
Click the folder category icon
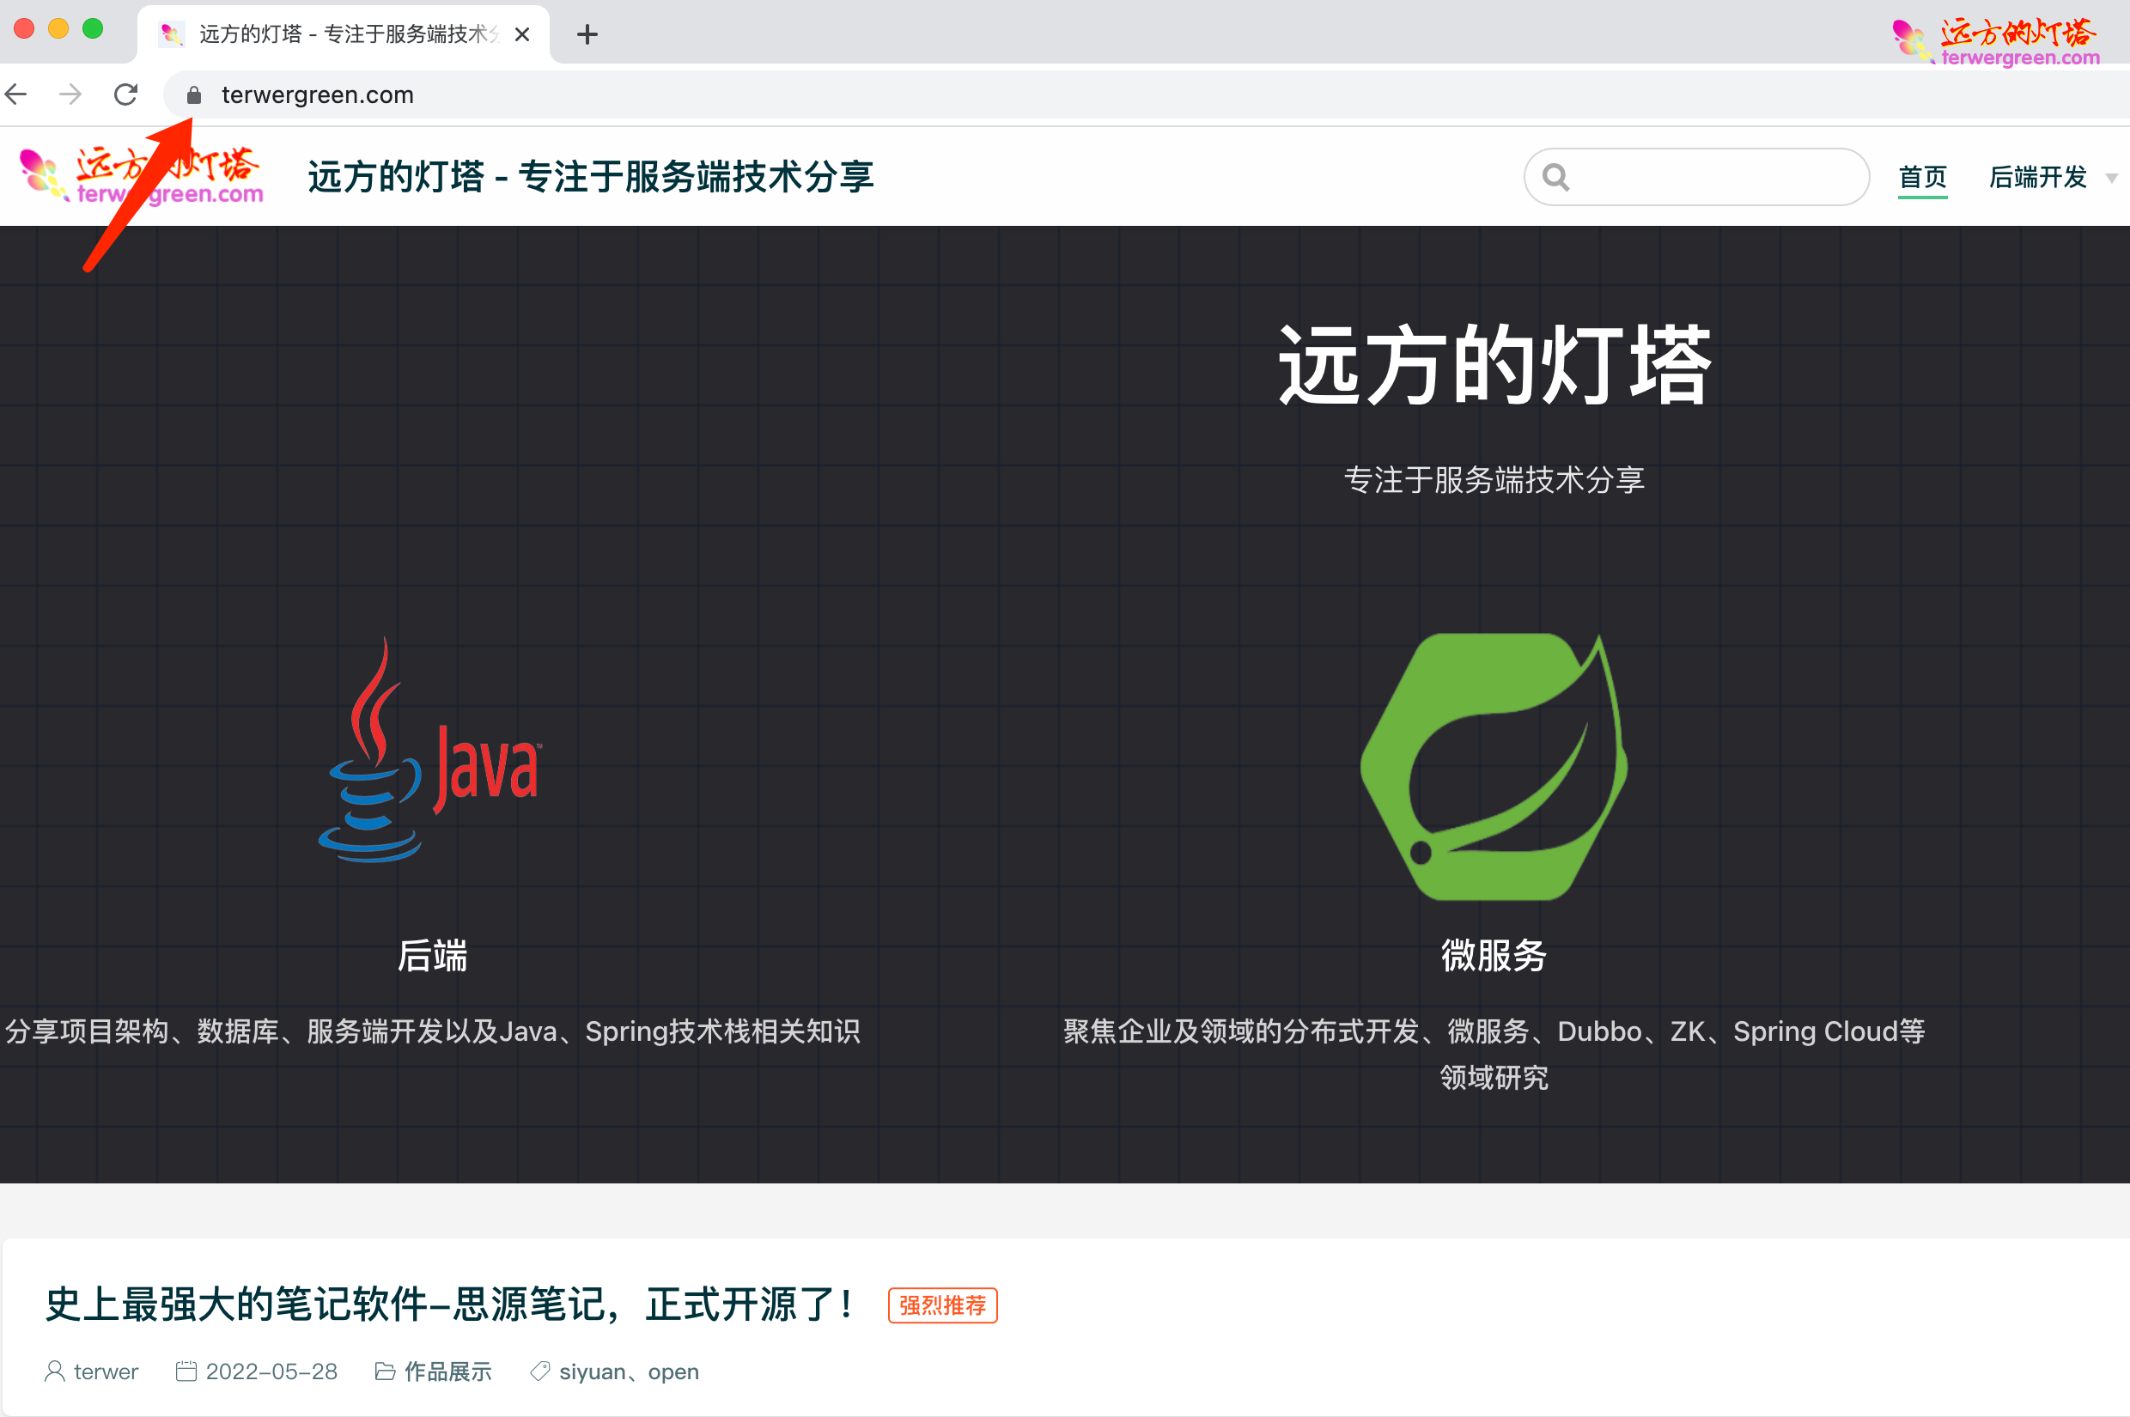(x=385, y=1371)
